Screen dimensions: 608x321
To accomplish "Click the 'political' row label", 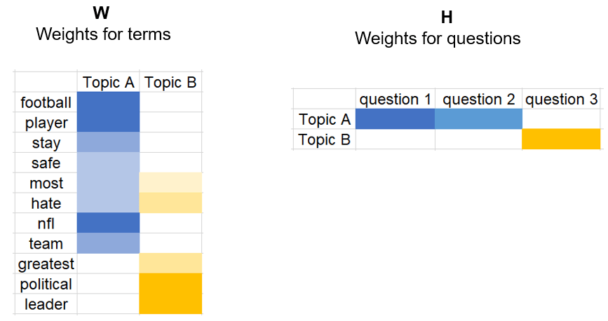I will 46,284.
